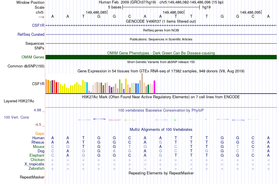Click the GTEx Gene Expression track title
277x184 pixels.
(161, 71)
